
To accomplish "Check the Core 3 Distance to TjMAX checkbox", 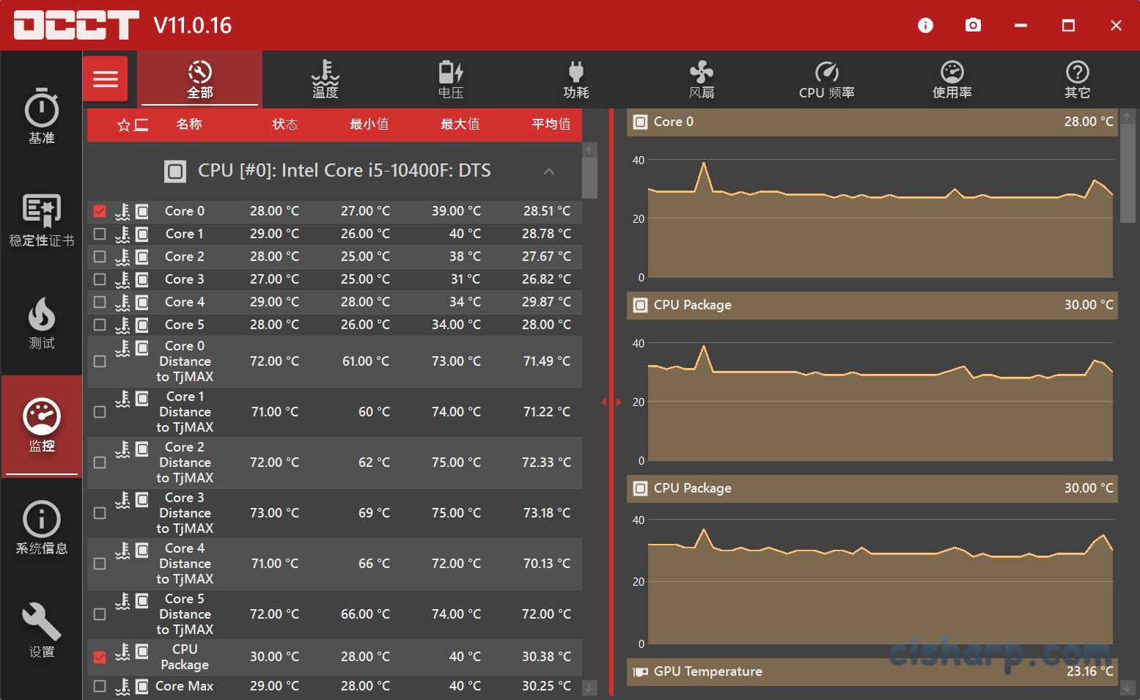I will point(100,512).
